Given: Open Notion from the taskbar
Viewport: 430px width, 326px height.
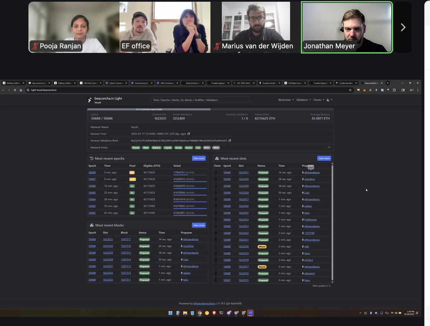Looking at the screenshot, I should [x=243, y=313].
